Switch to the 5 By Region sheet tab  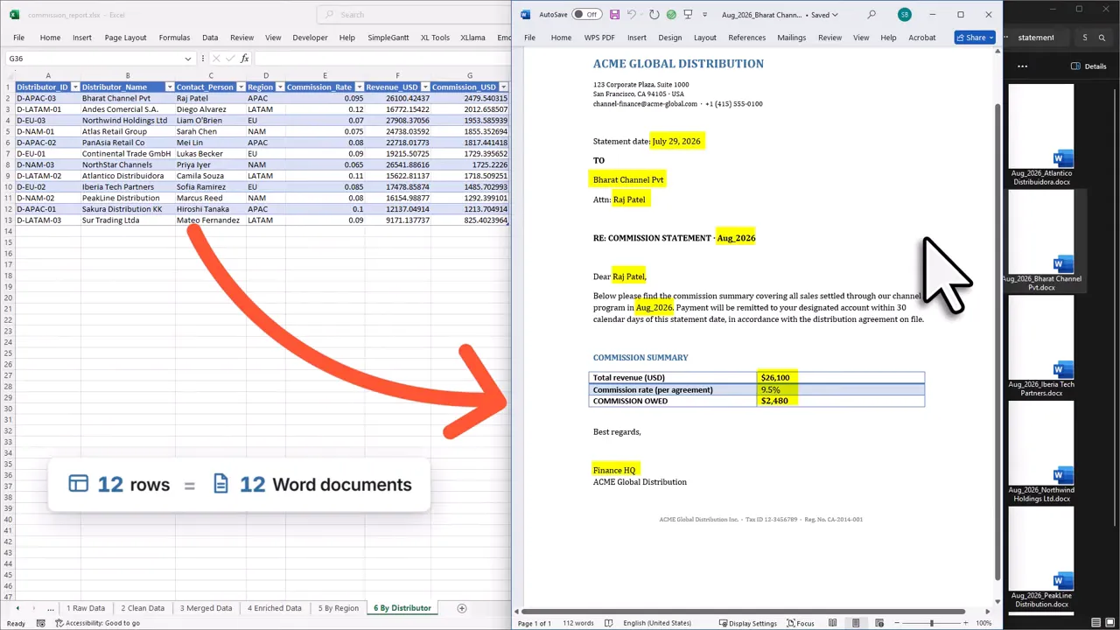[339, 608]
